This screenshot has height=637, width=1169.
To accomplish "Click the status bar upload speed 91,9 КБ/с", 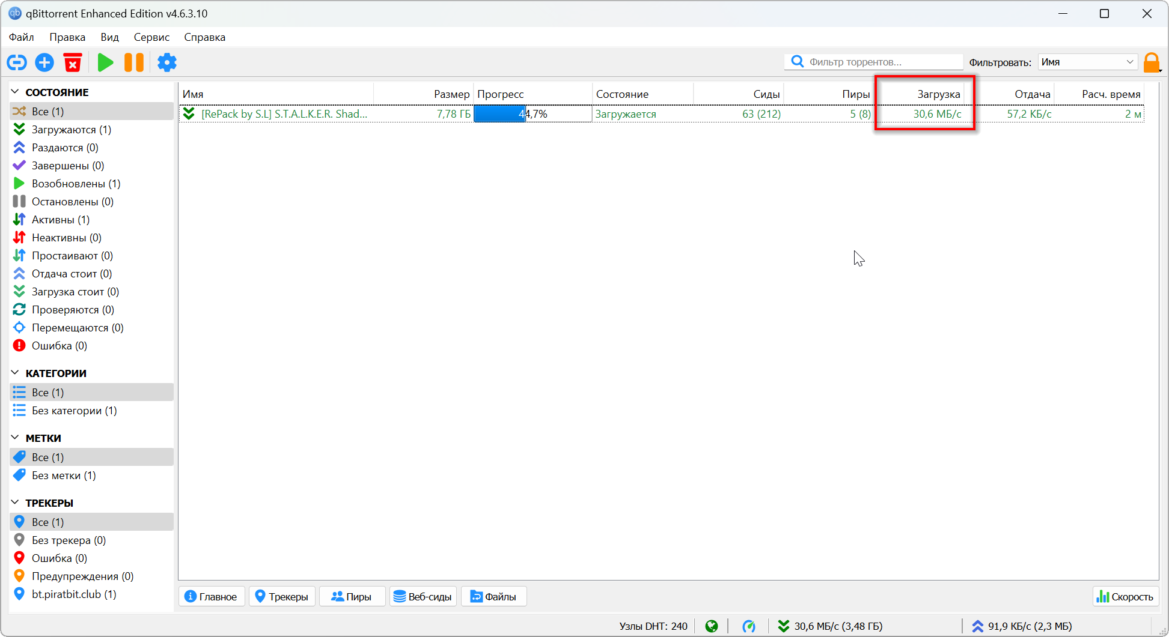I will point(1022,626).
